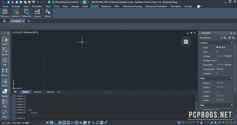The width and height of the screenshot is (237, 125).
Task: Open document tabs hamburger menu beside Drawing1
Action: [x=4, y=21]
